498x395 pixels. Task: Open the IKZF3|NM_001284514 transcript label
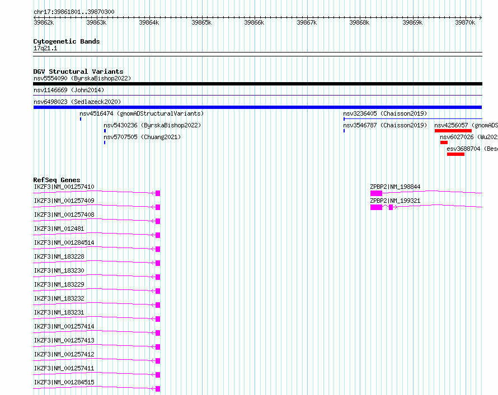click(x=64, y=242)
